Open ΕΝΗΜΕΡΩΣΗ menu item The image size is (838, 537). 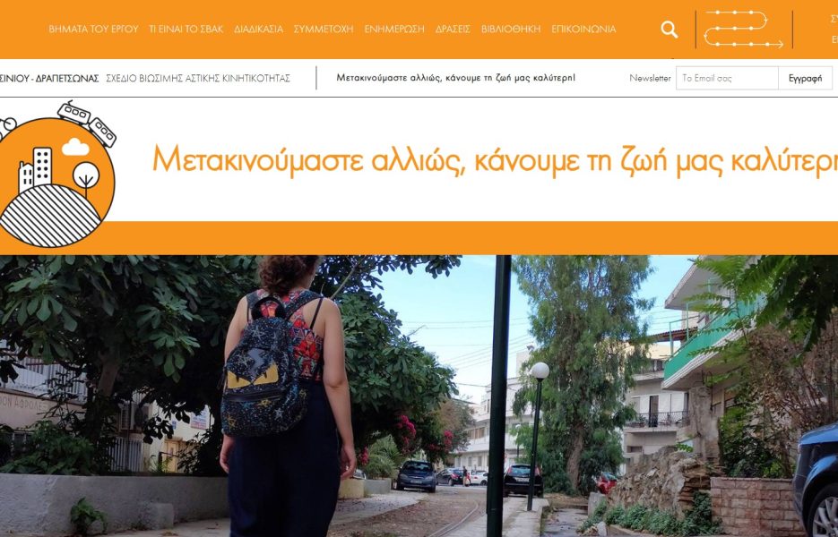[x=394, y=30]
